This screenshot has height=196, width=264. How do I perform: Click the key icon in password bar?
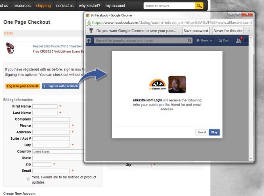click(91, 31)
